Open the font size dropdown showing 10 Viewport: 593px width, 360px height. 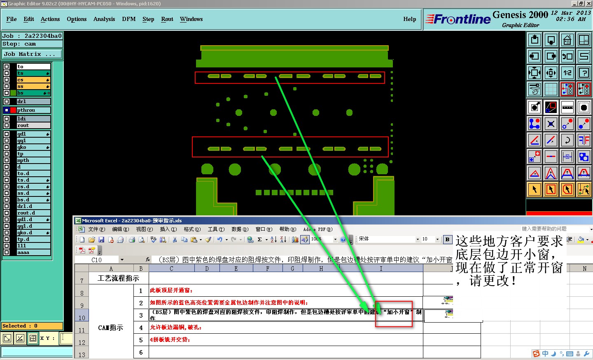pyautogui.click(x=437, y=240)
